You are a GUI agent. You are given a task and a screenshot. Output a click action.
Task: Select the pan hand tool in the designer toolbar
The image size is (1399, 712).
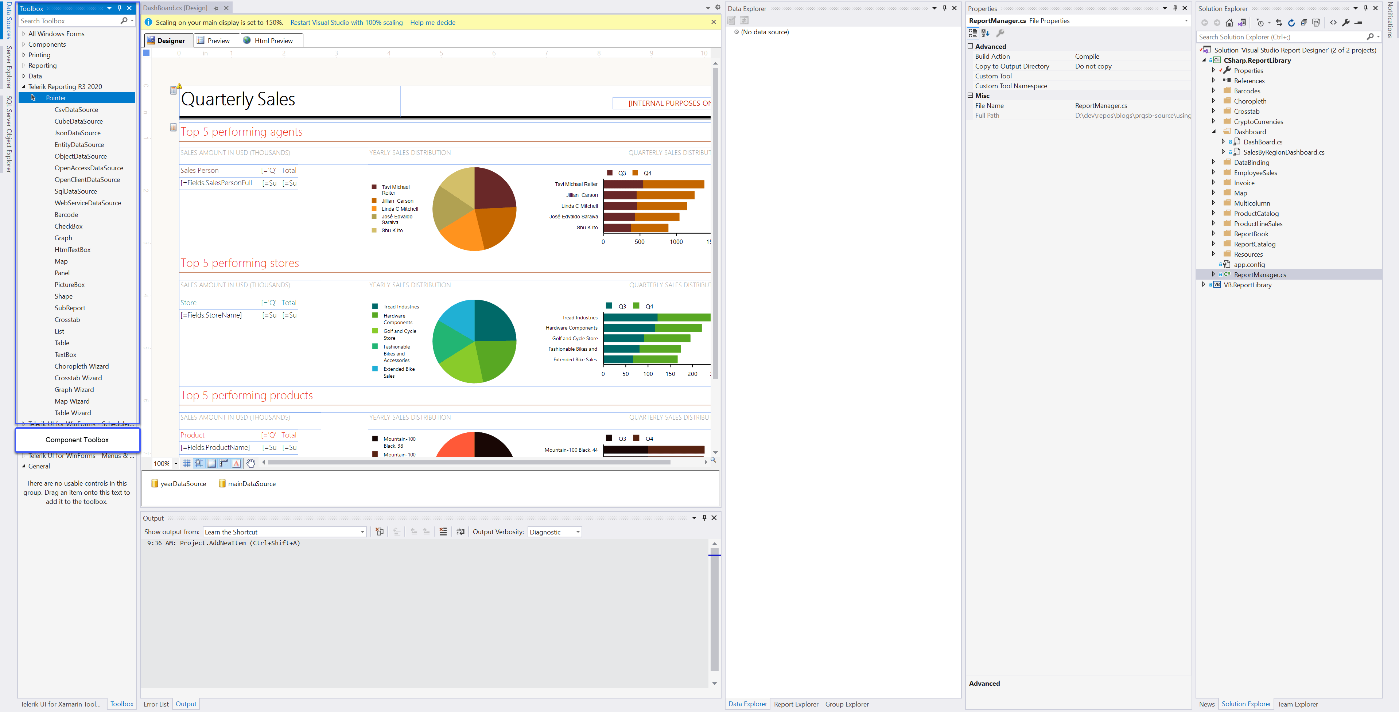(x=250, y=463)
